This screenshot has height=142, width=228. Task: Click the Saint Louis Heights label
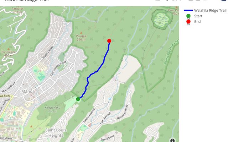(56, 133)
